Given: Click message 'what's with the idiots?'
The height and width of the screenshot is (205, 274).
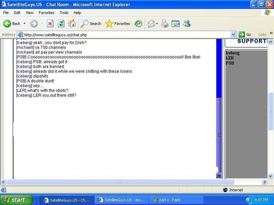Looking at the screenshot, I should (x=48, y=91).
